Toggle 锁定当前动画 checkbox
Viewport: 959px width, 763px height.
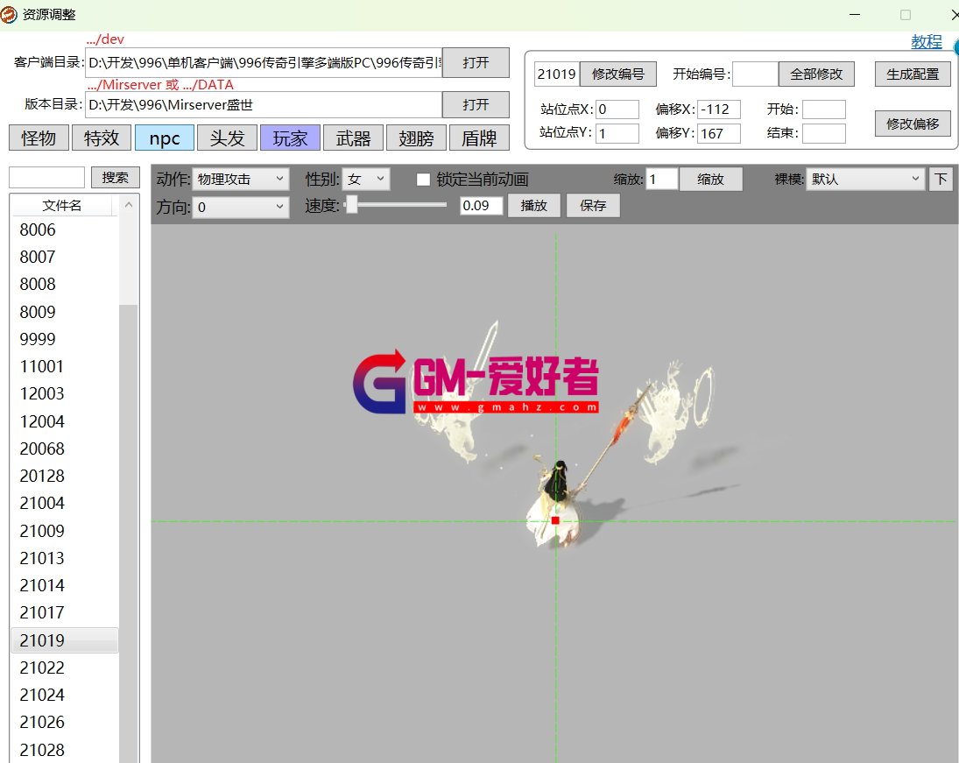423,180
